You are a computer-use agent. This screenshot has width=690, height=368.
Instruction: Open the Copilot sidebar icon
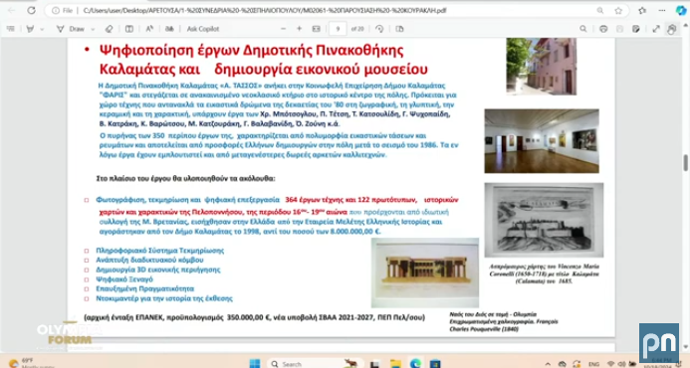pyautogui.click(x=680, y=11)
